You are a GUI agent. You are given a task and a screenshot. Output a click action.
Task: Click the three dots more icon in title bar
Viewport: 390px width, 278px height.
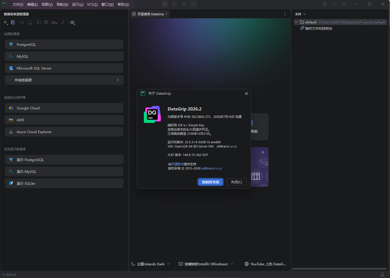point(203,4)
